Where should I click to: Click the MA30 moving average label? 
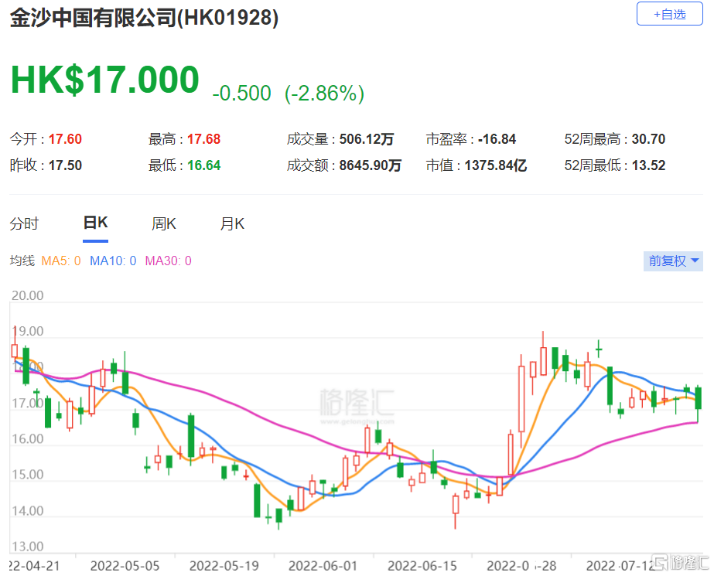(x=168, y=261)
